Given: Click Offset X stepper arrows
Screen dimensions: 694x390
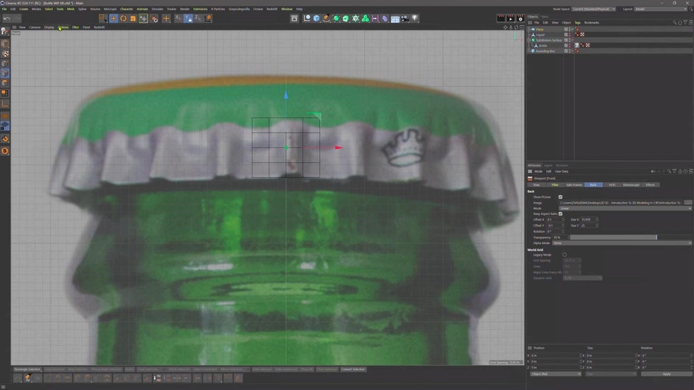Looking at the screenshot, I should point(563,220).
